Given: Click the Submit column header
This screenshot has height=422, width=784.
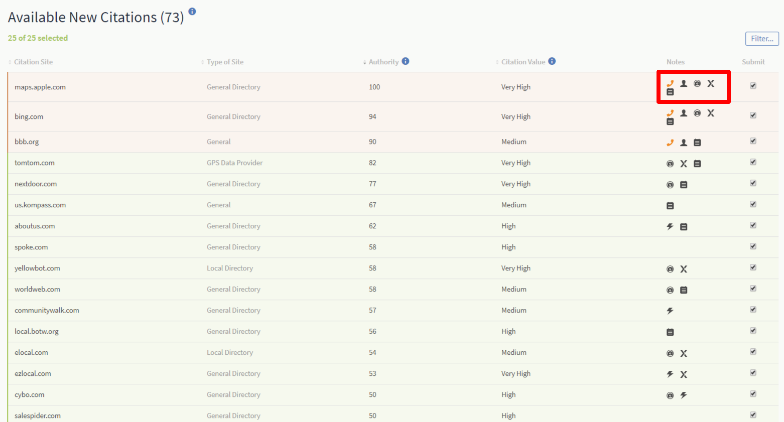Looking at the screenshot, I should point(753,62).
